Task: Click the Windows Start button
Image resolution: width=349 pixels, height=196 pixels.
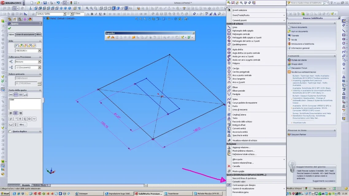Action: point(5,194)
